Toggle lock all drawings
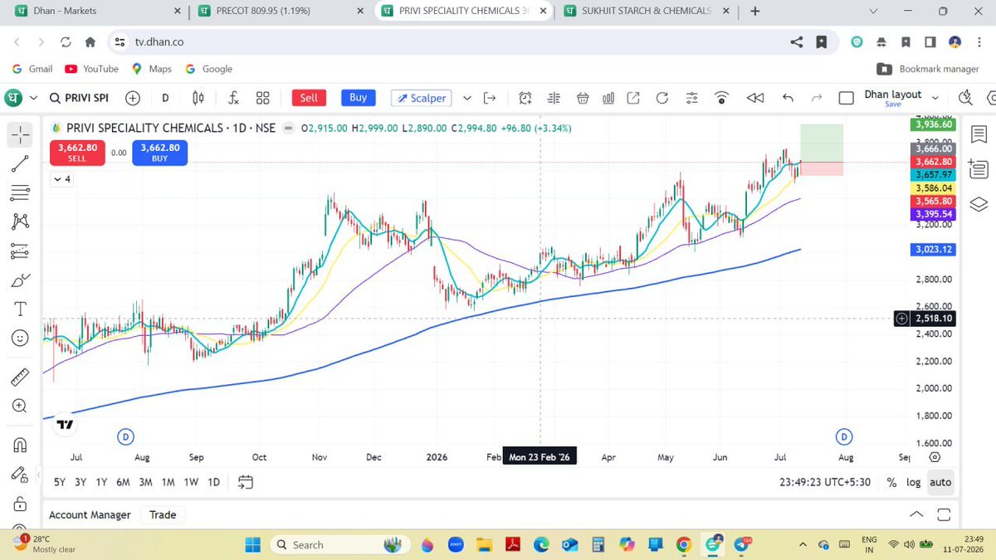Screen dimensions: 996x560 (x=20, y=504)
